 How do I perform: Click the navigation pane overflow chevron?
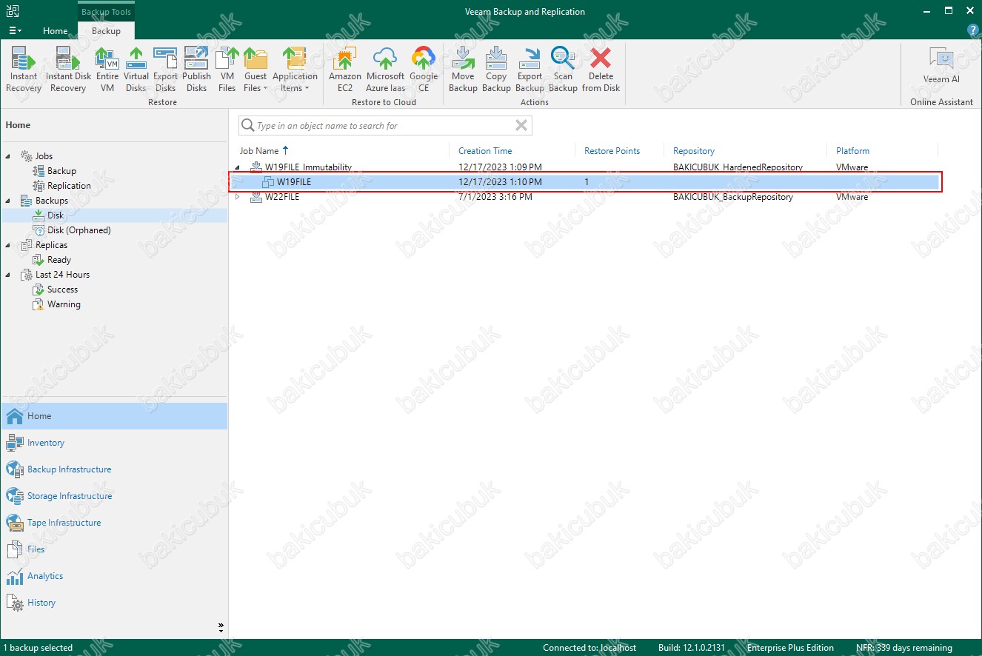click(x=221, y=626)
